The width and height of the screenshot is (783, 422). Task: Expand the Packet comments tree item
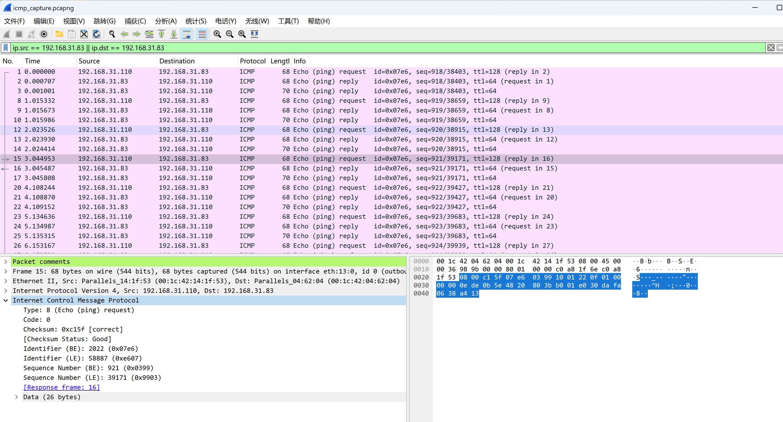click(x=6, y=261)
